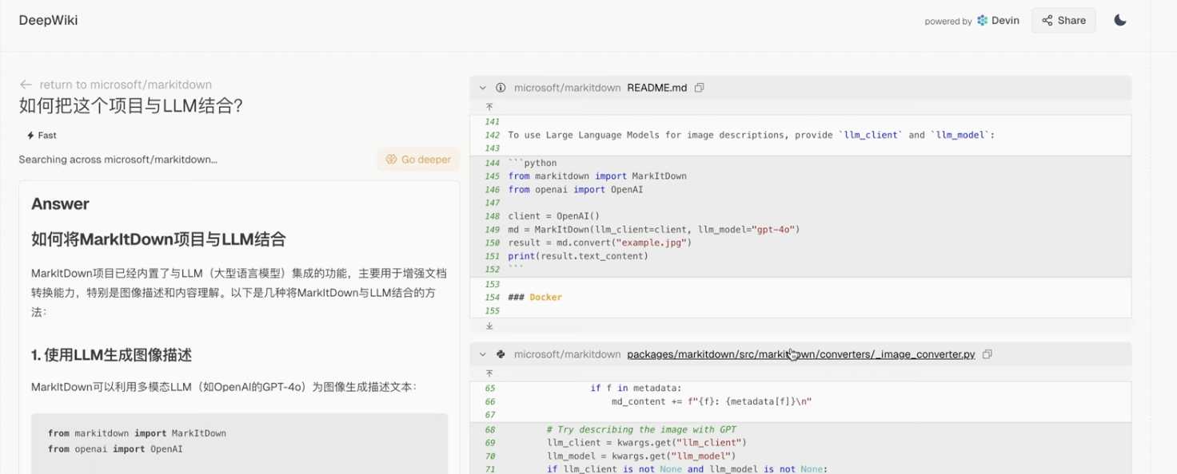Click the 'powered by' label
This screenshot has height=474, width=1177.
pyautogui.click(x=948, y=22)
